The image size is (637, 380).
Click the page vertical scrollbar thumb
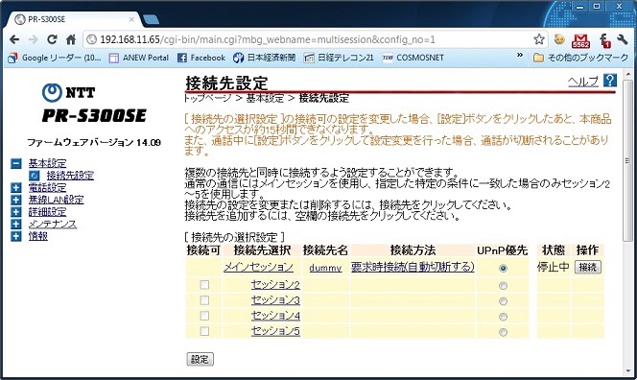click(x=628, y=160)
